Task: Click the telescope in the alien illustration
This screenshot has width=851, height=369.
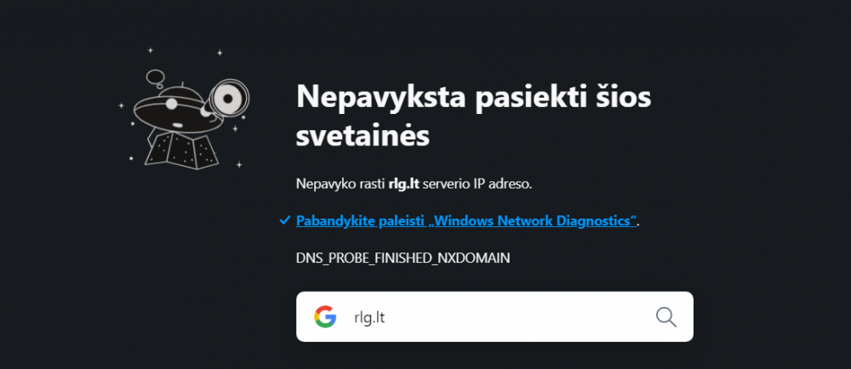Action: click(x=227, y=100)
